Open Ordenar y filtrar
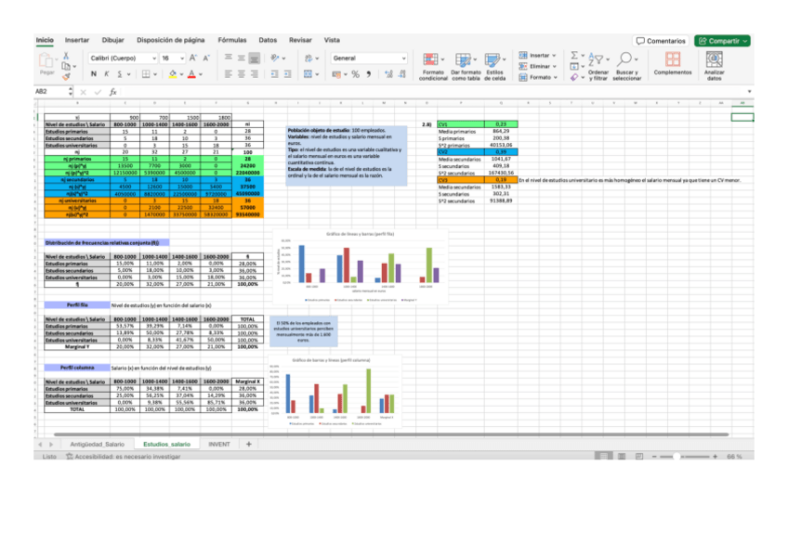 point(598,66)
